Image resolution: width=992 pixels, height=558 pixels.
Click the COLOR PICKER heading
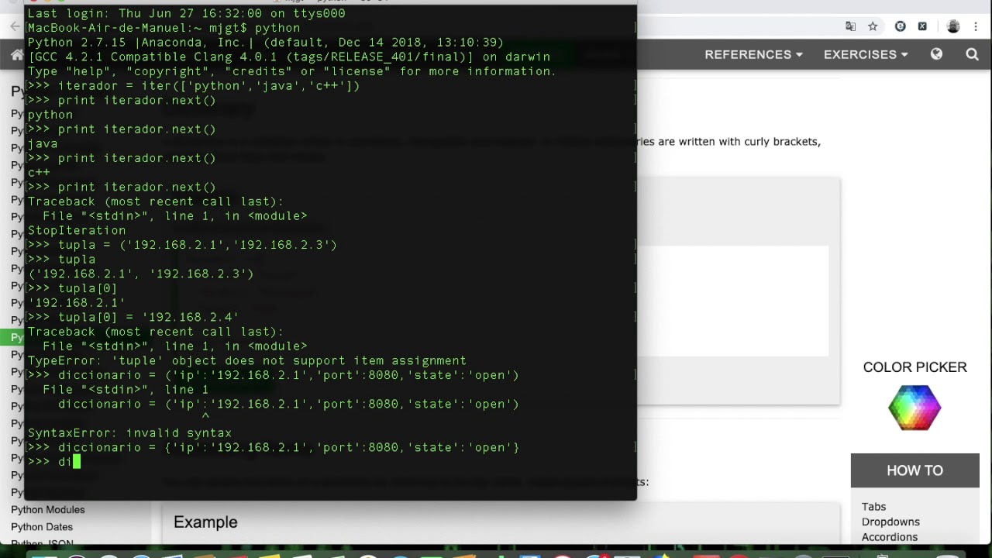click(914, 367)
